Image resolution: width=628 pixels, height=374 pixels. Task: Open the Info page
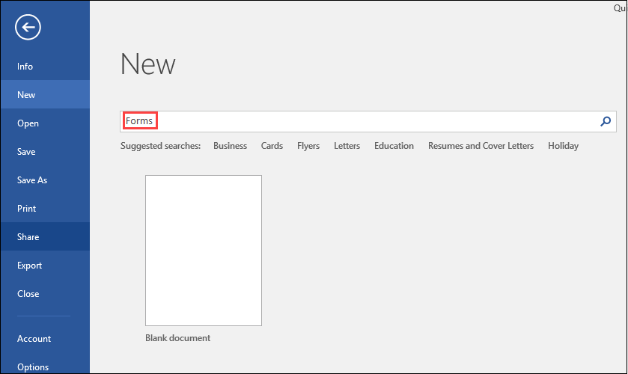pos(25,67)
